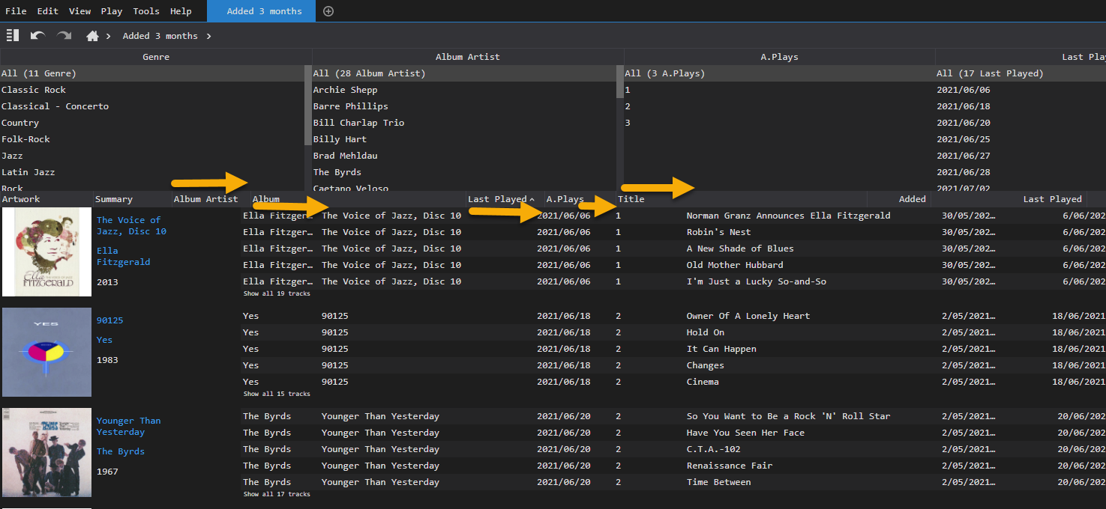The height and width of the screenshot is (509, 1106).
Task: Open 'The Byrds' artist link in summary
Action: (120, 451)
